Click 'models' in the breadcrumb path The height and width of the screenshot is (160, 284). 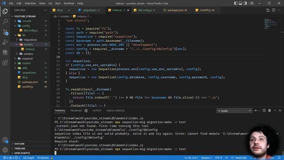[65, 16]
